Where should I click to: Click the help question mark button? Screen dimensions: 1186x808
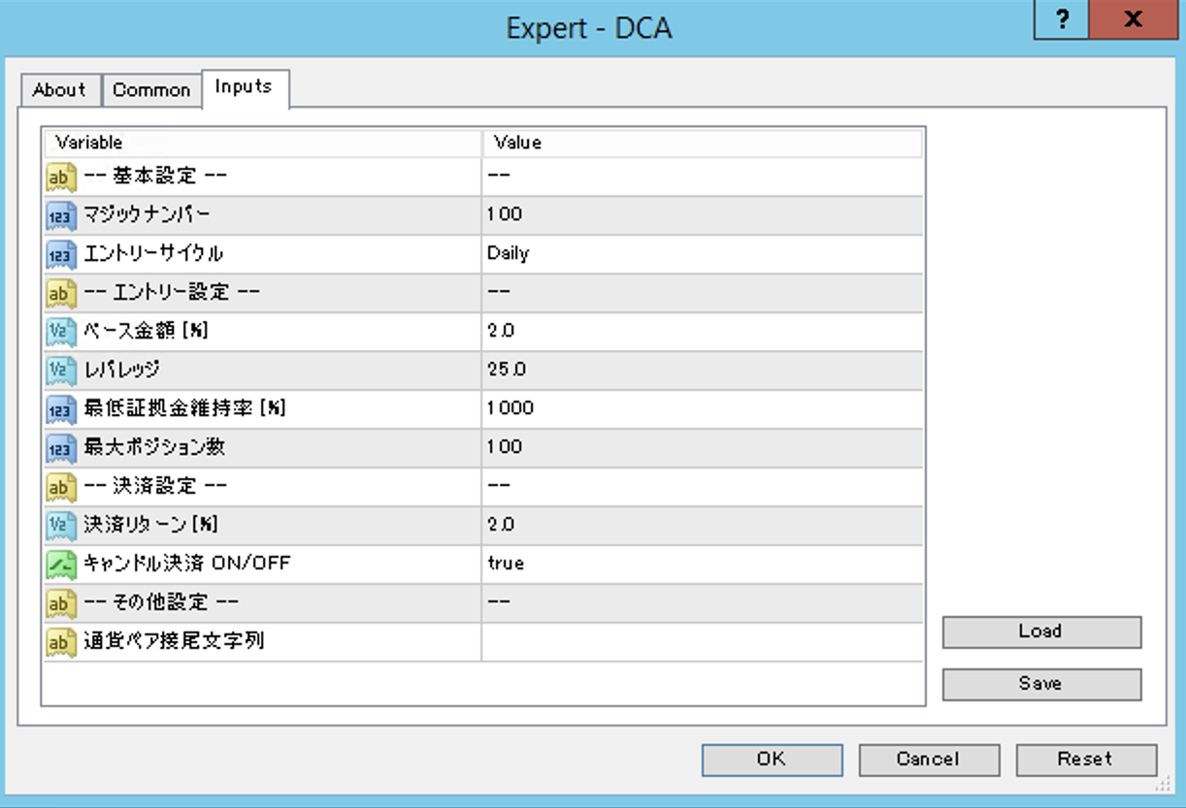(x=1062, y=19)
